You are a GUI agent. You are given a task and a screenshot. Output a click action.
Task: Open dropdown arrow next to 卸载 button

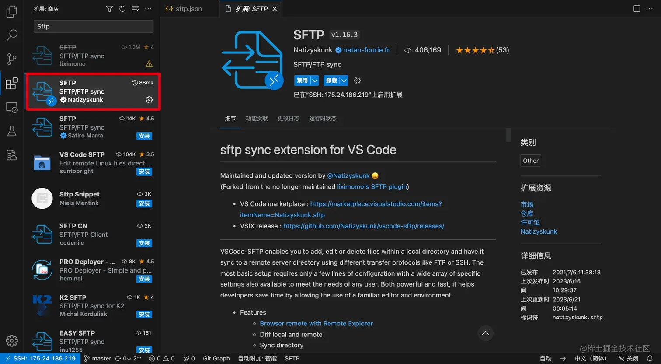point(344,80)
